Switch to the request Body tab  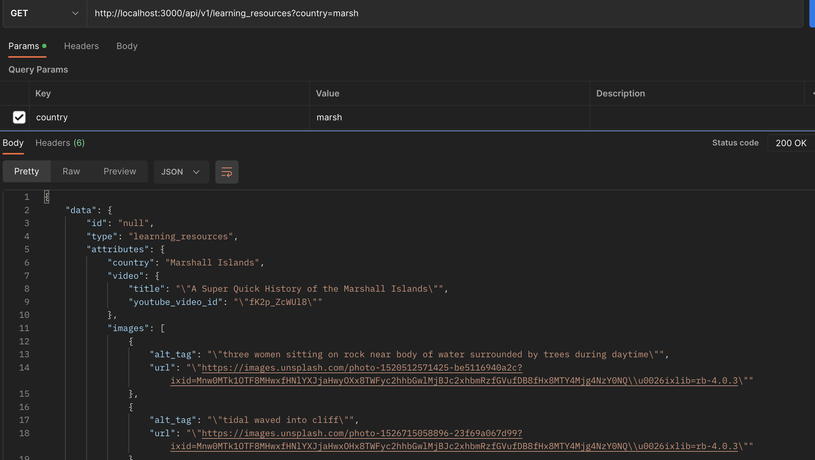[x=127, y=46]
